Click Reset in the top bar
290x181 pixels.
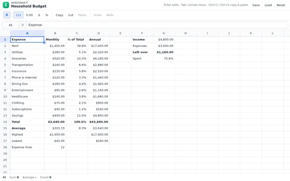[x=281, y=5]
